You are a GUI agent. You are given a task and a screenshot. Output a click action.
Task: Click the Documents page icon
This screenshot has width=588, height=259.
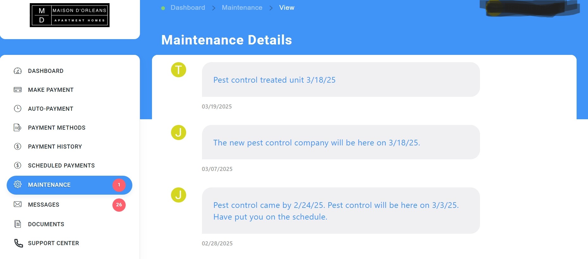[18, 224]
